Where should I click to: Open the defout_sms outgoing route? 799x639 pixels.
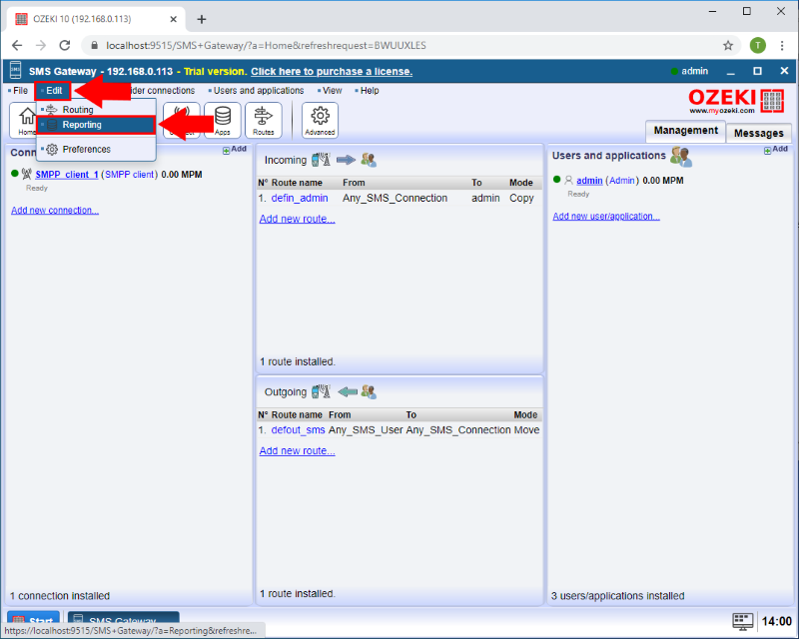point(298,430)
